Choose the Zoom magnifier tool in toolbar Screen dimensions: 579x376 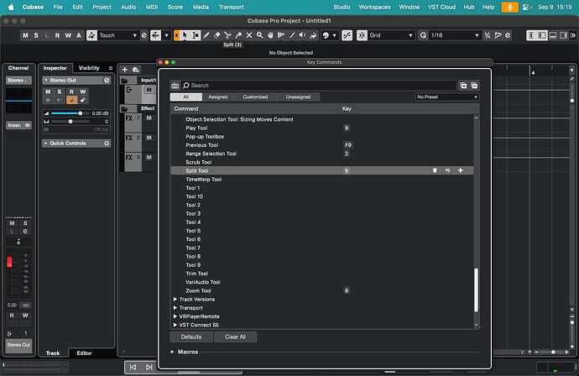260,35
